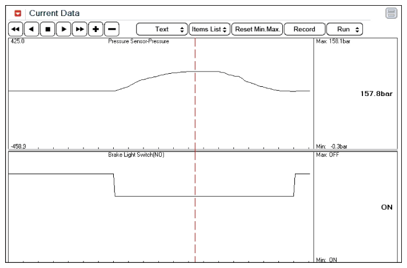
Task: Click the Record button
Action: pyautogui.click(x=305, y=29)
